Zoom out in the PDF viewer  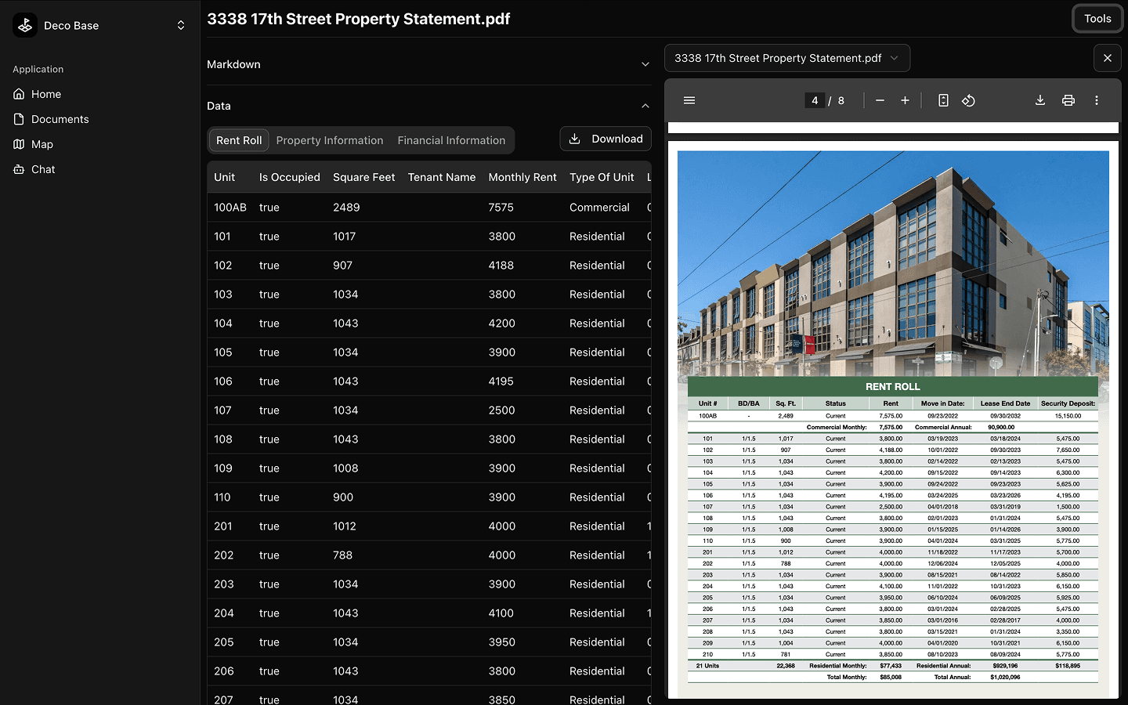(880, 100)
